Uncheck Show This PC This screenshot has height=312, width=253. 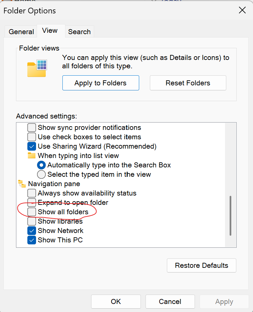pyautogui.click(x=32, y=240)
